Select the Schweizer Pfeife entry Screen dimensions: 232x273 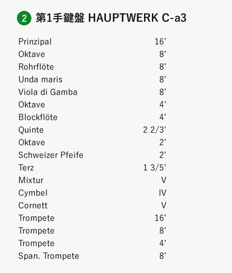pos(92,155)
